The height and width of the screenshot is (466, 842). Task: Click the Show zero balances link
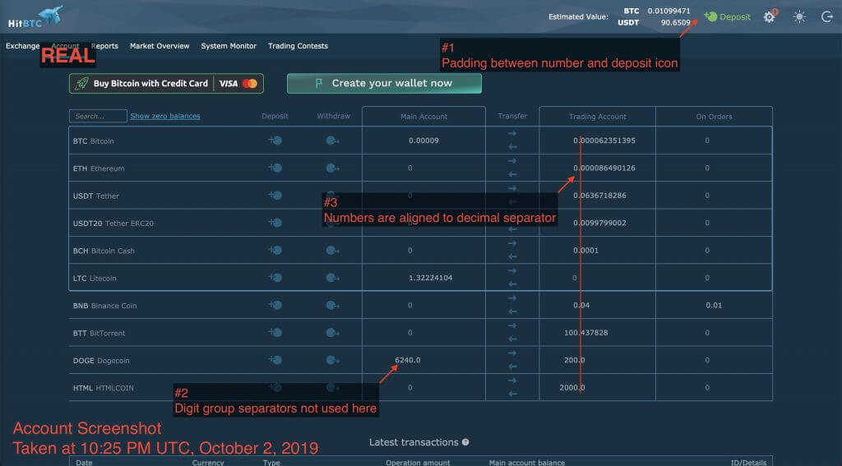coord(164,116)
